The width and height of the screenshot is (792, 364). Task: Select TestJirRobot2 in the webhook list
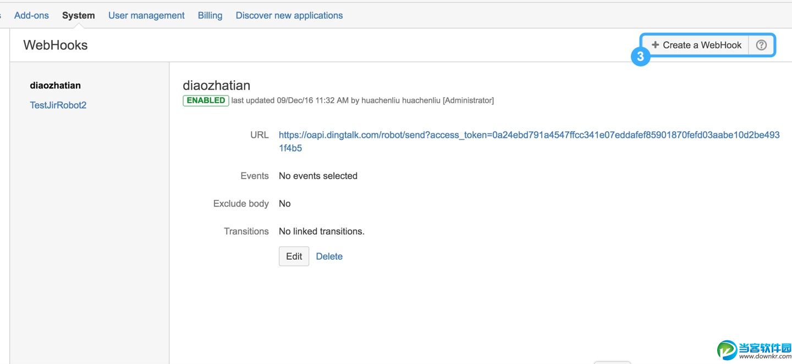(x=58, y=105)
